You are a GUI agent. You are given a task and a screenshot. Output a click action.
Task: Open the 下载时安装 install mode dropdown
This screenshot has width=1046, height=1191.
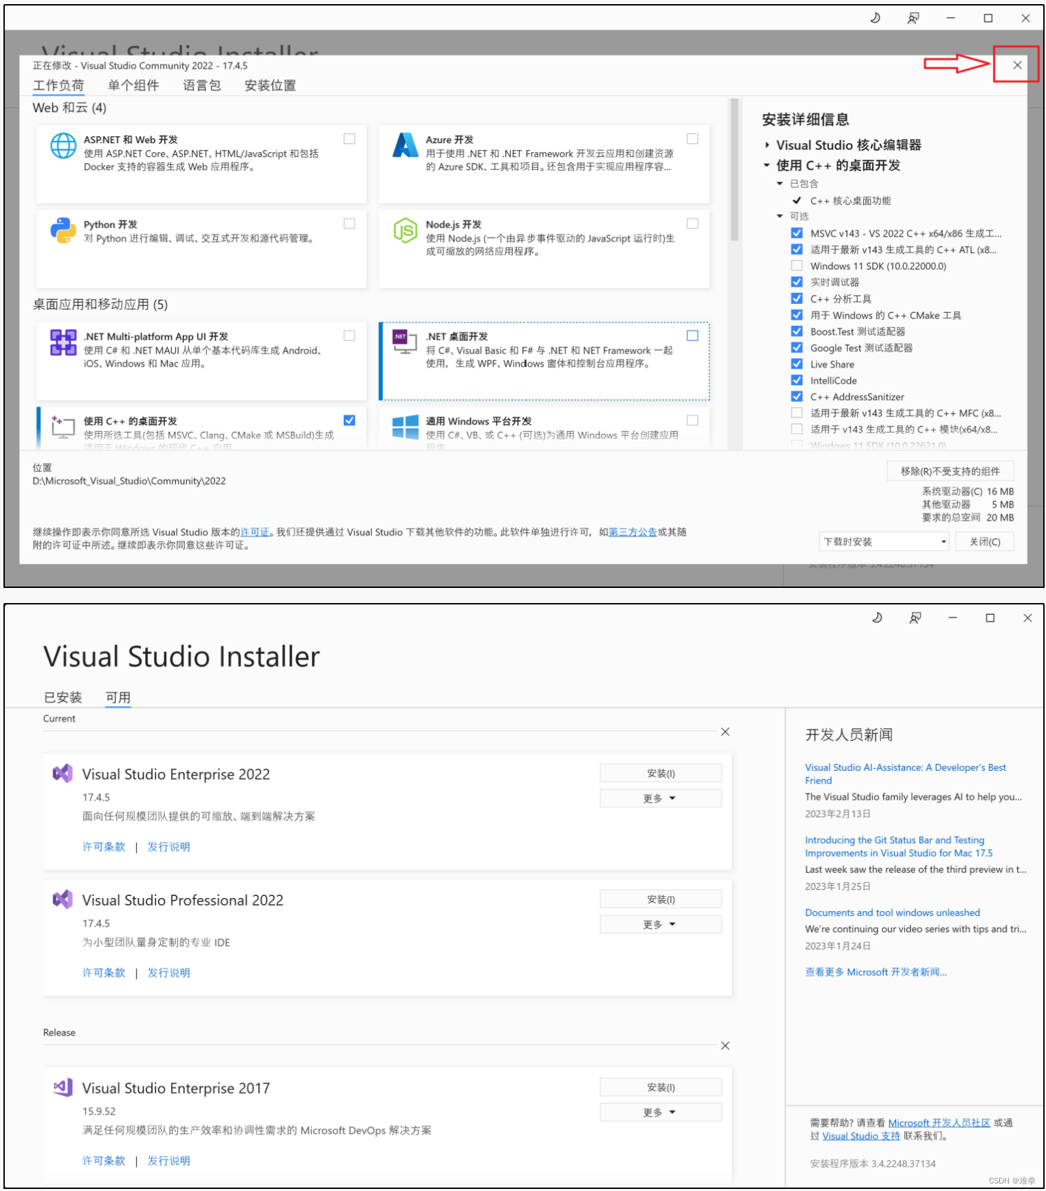pos(884,541)
